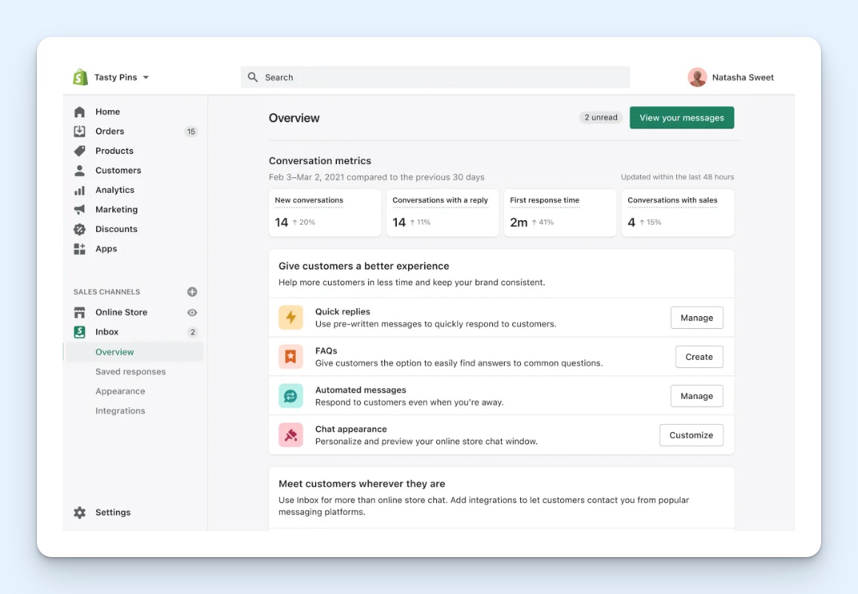The height and width of the screenshot is (594, 858).
Task: Open Customers via its sidebar icon
Action: [x=80, y=170]
